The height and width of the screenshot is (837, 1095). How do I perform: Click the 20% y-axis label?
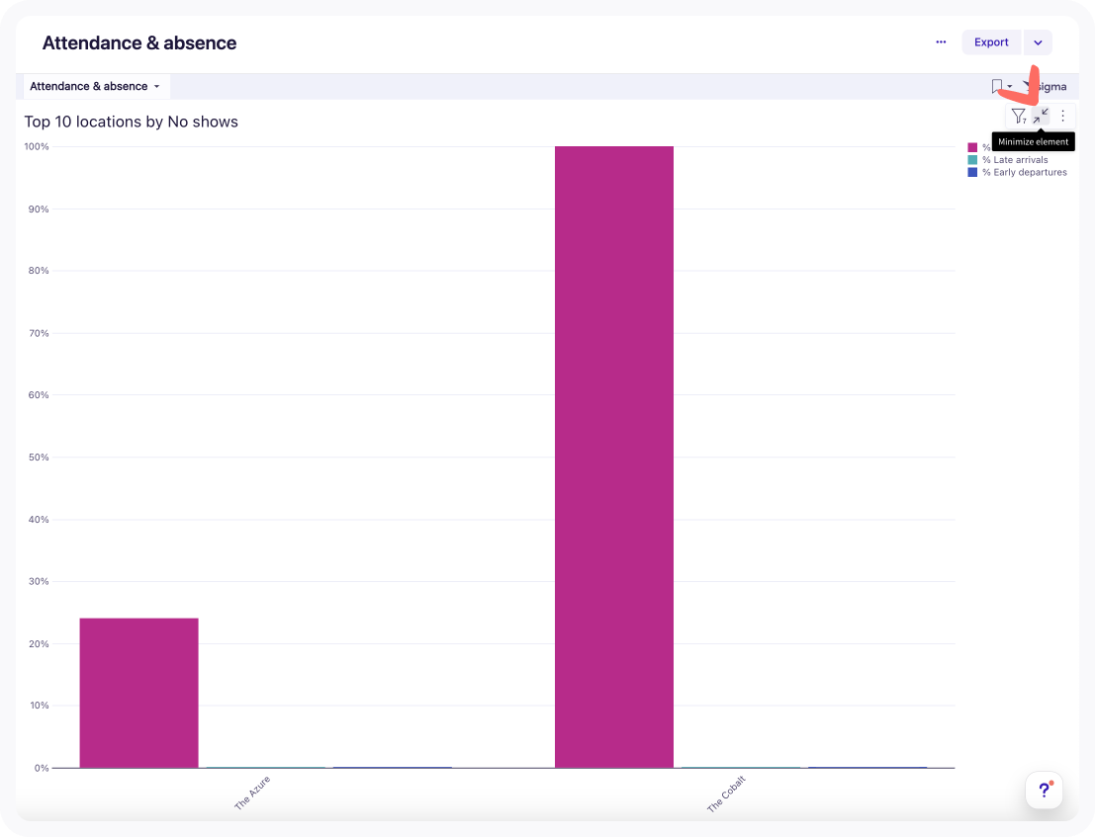point(39,643)
